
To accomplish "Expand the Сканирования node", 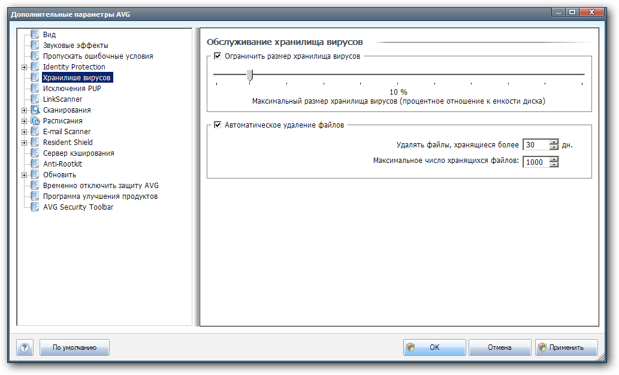I will 24,111.
